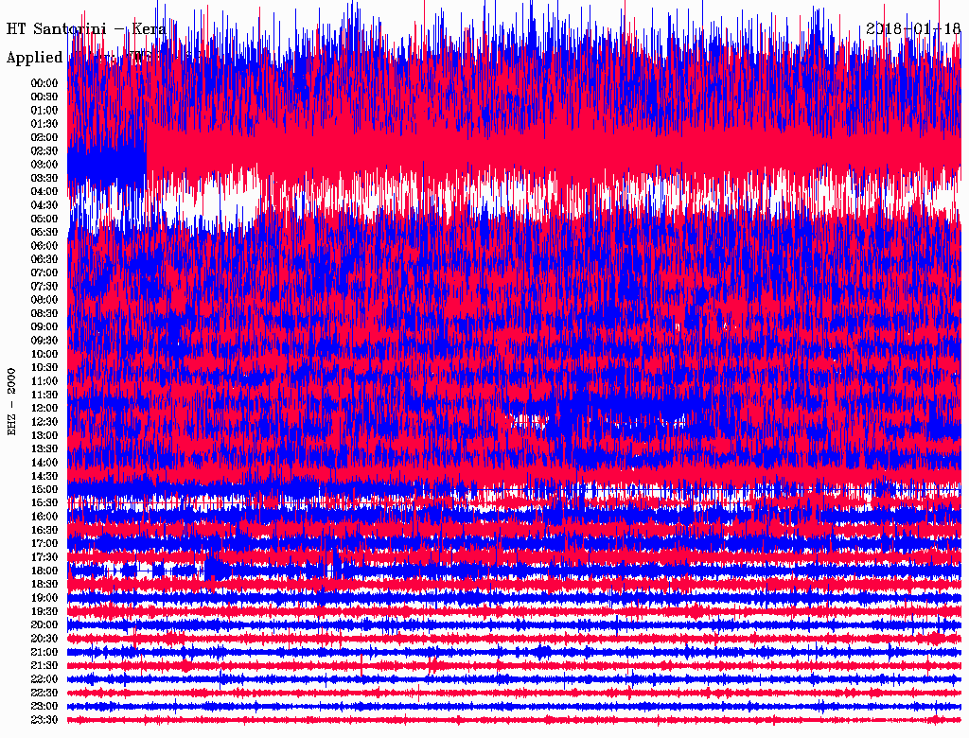Image resolution: width=969 pixels, height=738 pixels.
Task: Click the '10:00' time label
Action: pyautogui.click(x=44, y=354)
